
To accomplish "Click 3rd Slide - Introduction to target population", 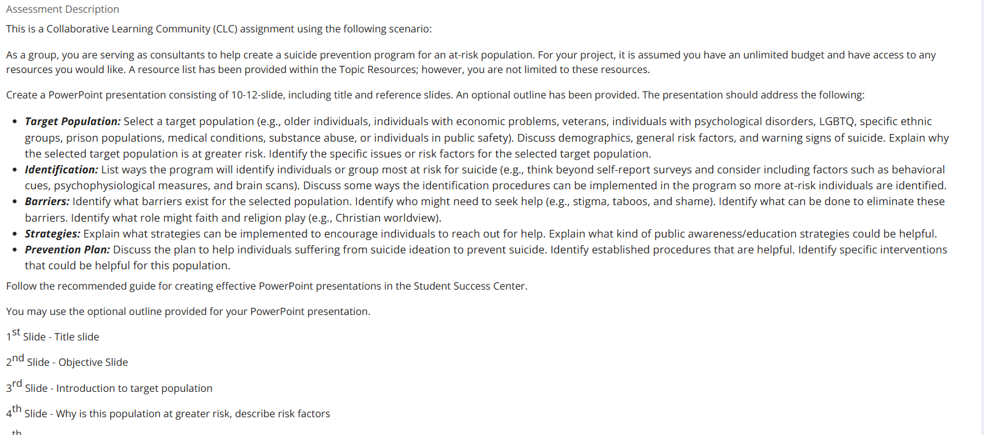I will [x=109, y=387].
